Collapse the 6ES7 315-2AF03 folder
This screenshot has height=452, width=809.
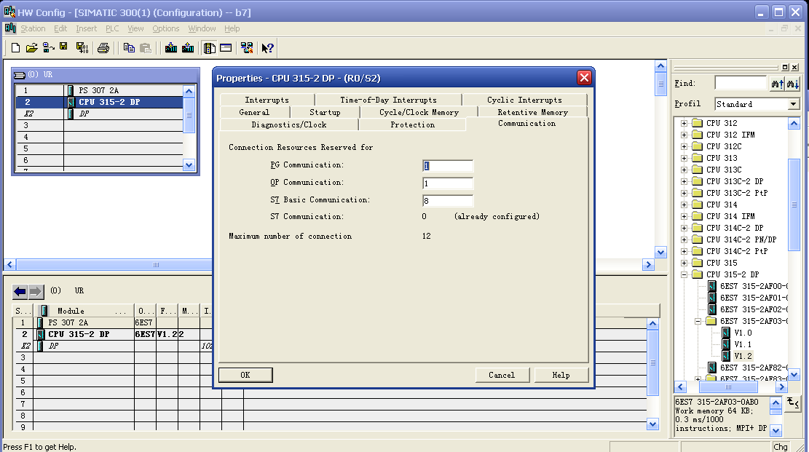pos(698,321)
